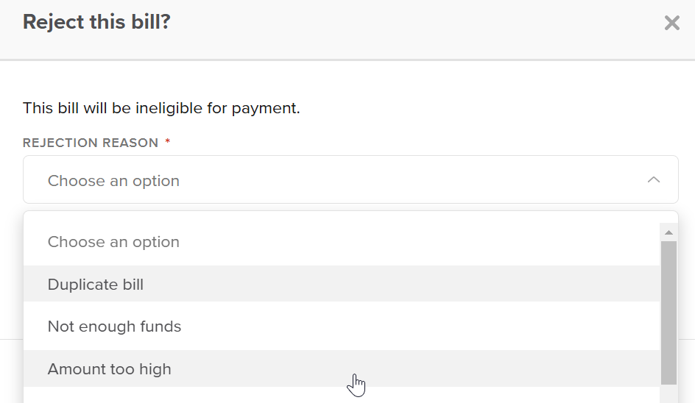This screenshot has height=403, width=695.
Task: Pick 'Not enough funds' from the list
Action: click(x=114, y=327)
